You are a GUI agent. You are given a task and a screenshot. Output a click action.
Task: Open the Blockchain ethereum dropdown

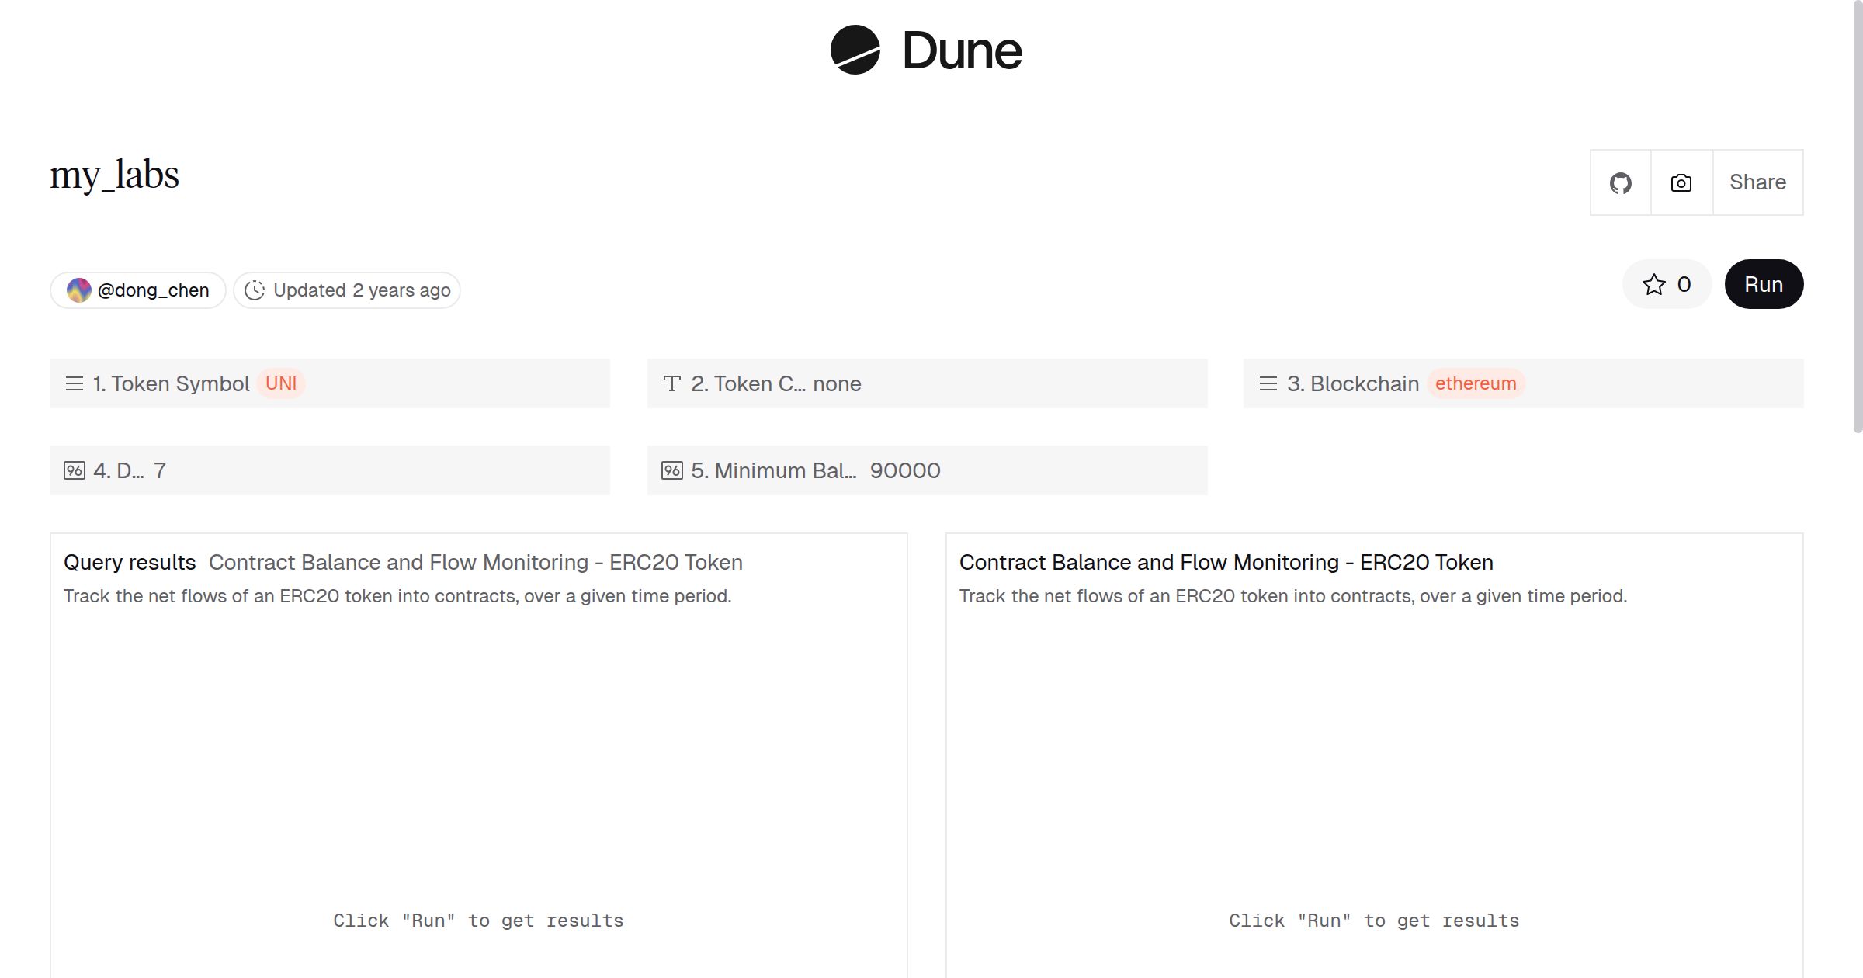tap(1475, 383)
